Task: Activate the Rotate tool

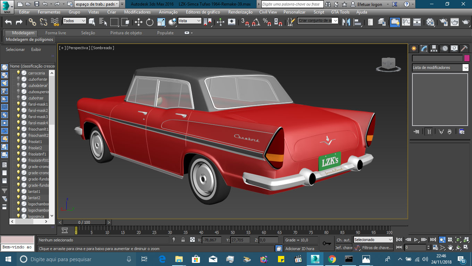Action: click(150, 22)
